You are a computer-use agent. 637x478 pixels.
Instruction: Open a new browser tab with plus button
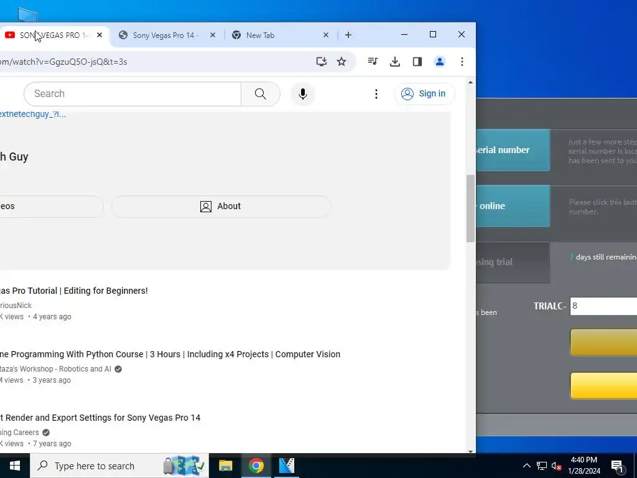pos(348,35)
